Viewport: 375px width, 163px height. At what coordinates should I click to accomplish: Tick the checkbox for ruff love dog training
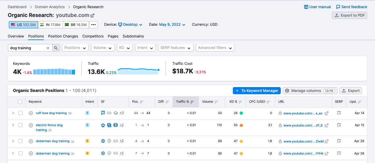pyautogui.click(x=20, y=113)
